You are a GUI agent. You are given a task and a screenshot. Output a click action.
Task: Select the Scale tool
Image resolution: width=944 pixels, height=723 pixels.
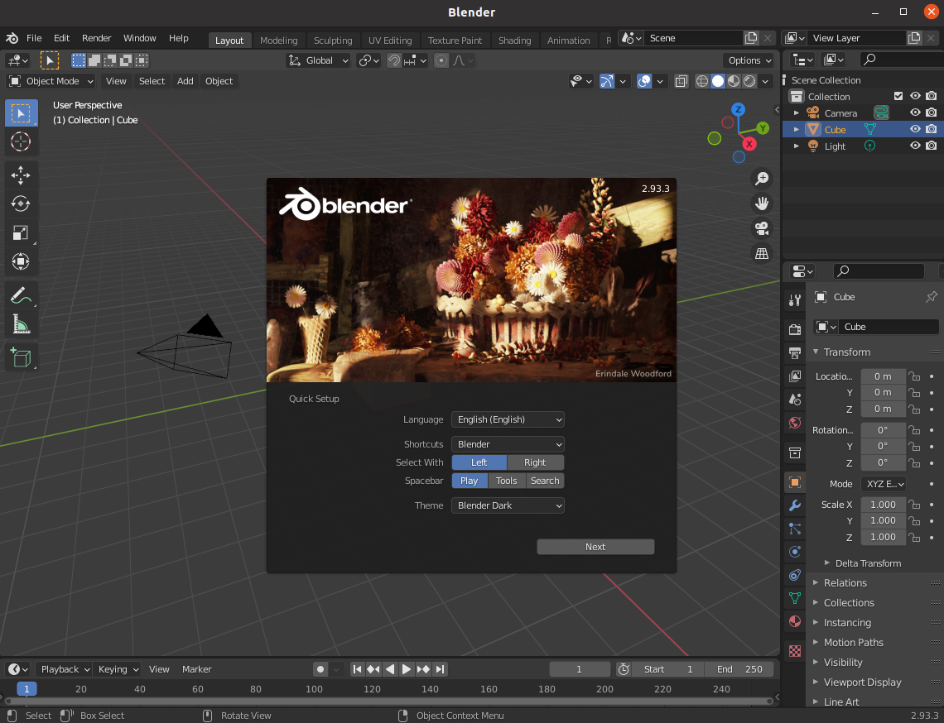[x=21, y=232]
